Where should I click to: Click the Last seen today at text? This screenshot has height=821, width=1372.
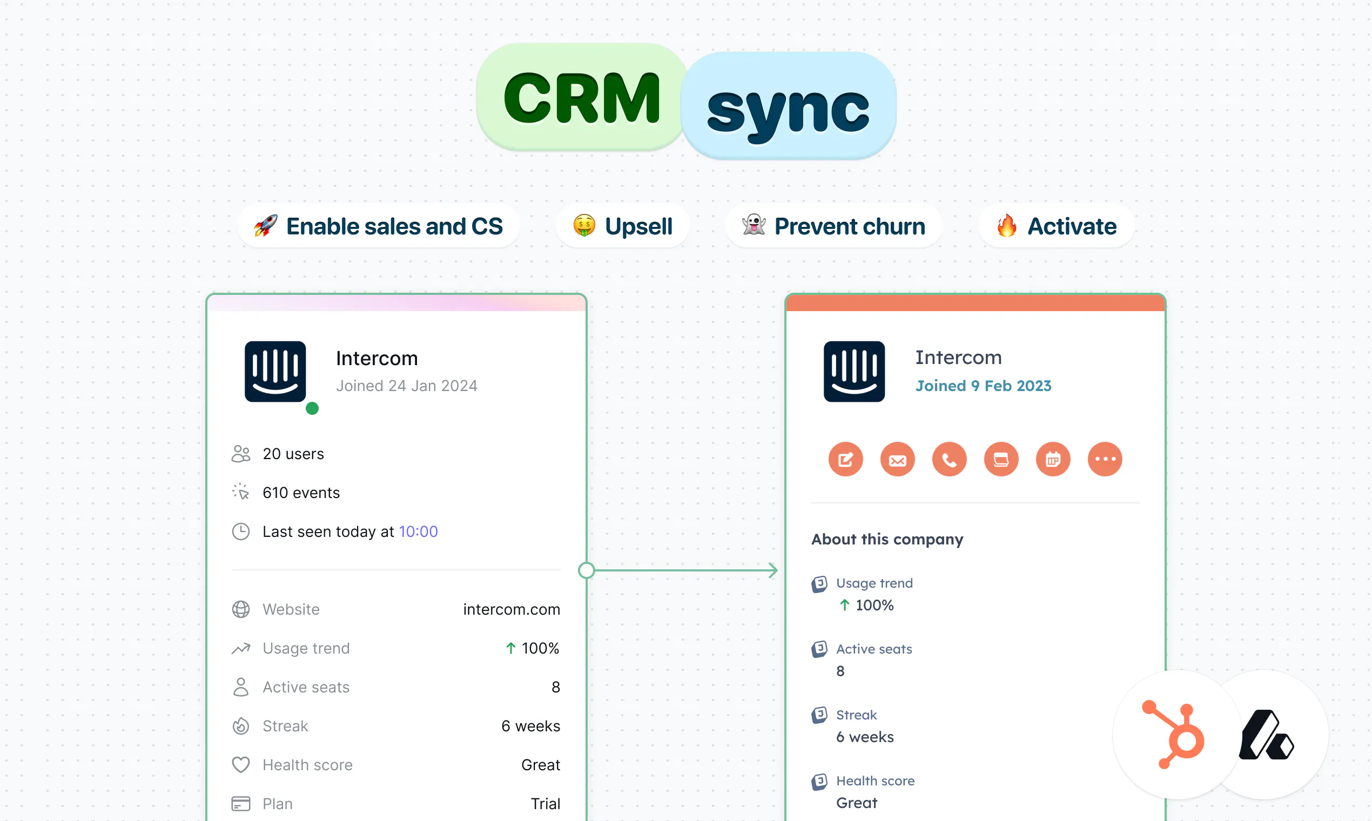(x=328, y=531)
